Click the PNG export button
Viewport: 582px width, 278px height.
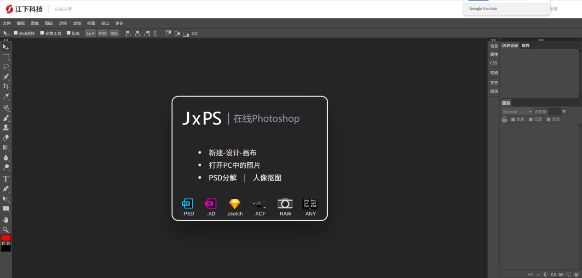pyautogui.click(x=103, y=33)
